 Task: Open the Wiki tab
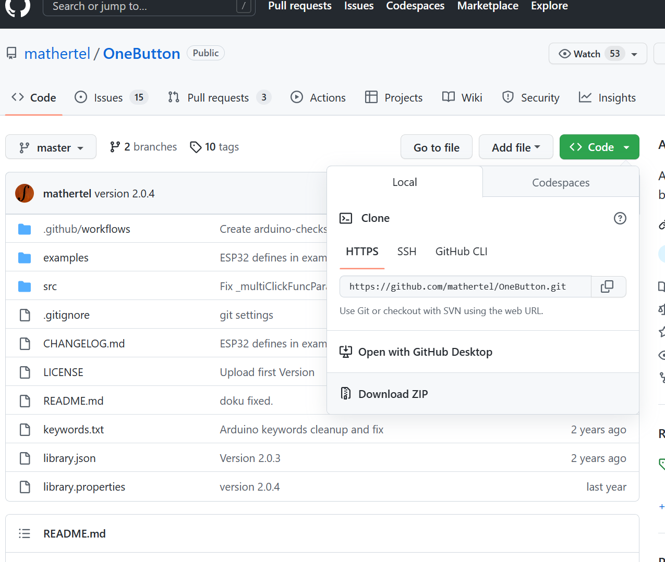coord(462,97)
